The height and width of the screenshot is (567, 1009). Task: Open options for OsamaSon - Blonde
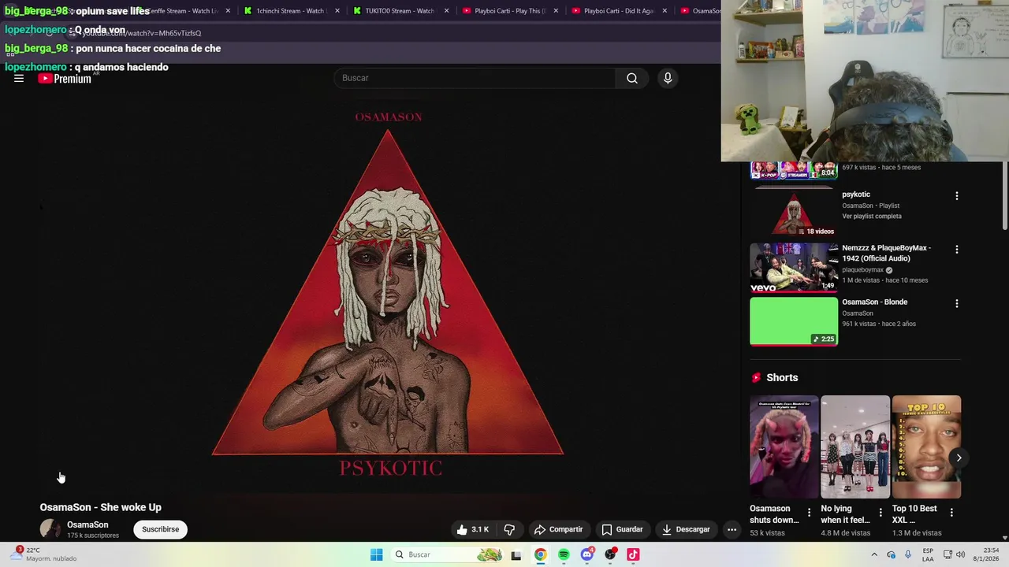tap(957, 303)
